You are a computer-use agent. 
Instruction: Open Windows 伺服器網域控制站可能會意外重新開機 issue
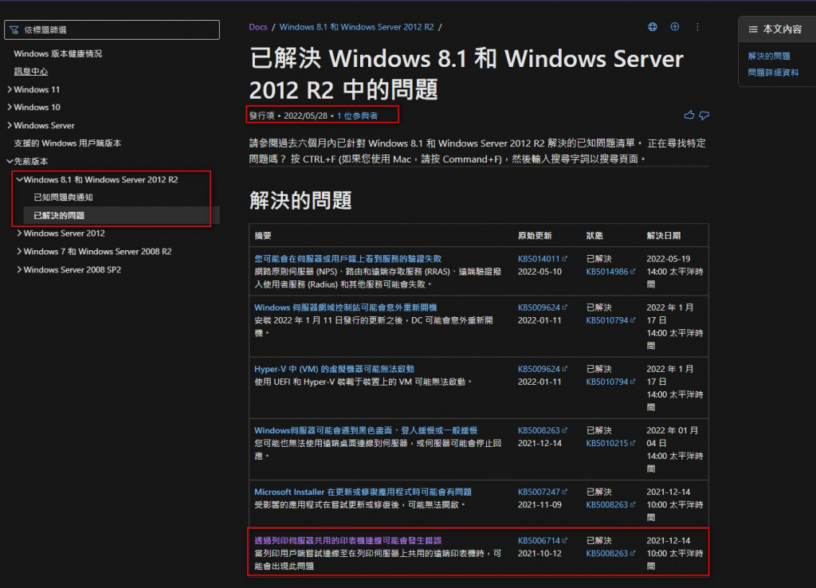[346, 308]
